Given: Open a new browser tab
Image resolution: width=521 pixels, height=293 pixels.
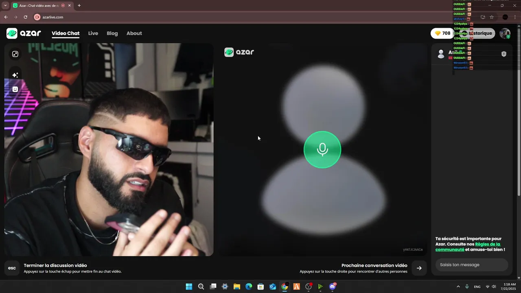Looking at the screenshot, I should click(79, 6).
